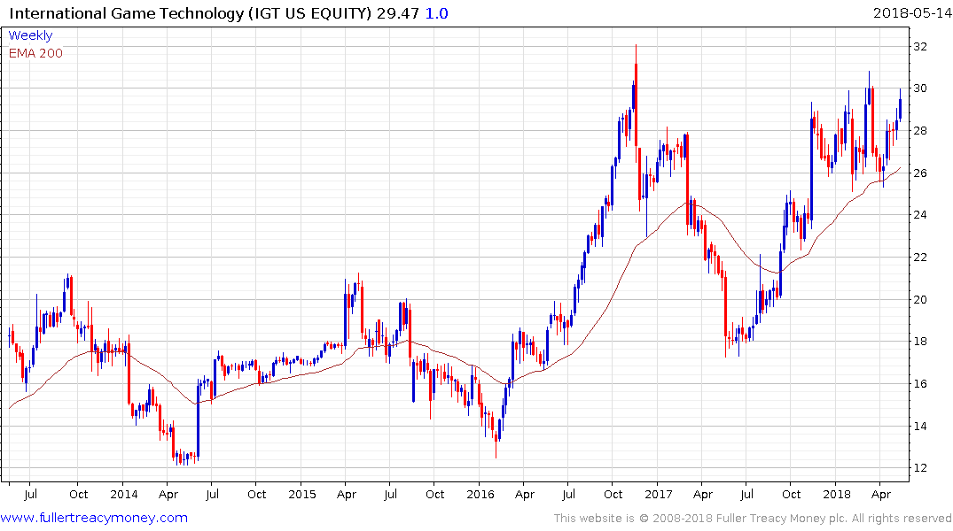Click the 12 price axis label
The width and height of the screenshot is (953, 531).
coord(919,468)
